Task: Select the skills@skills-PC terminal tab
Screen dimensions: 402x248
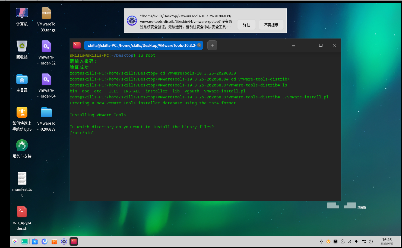Action: [x=141, y=45]
